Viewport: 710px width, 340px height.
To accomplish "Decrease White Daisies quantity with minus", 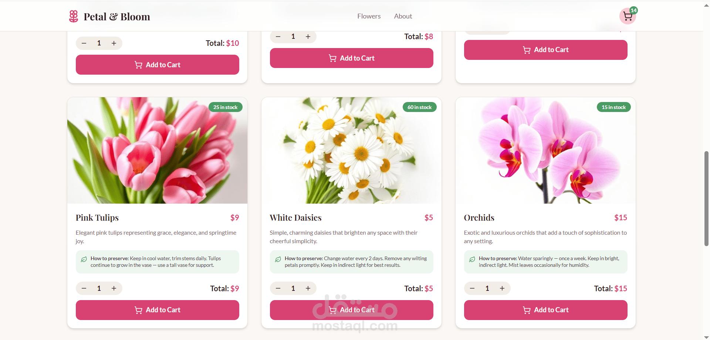I will click(x=278, y=288).
